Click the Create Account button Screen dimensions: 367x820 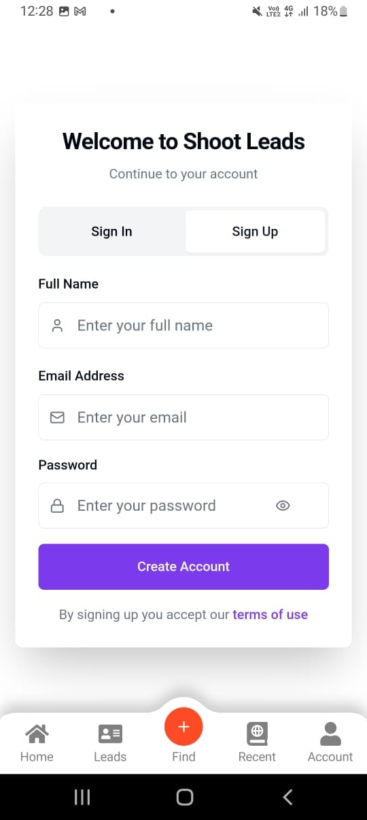click(183, 567)
